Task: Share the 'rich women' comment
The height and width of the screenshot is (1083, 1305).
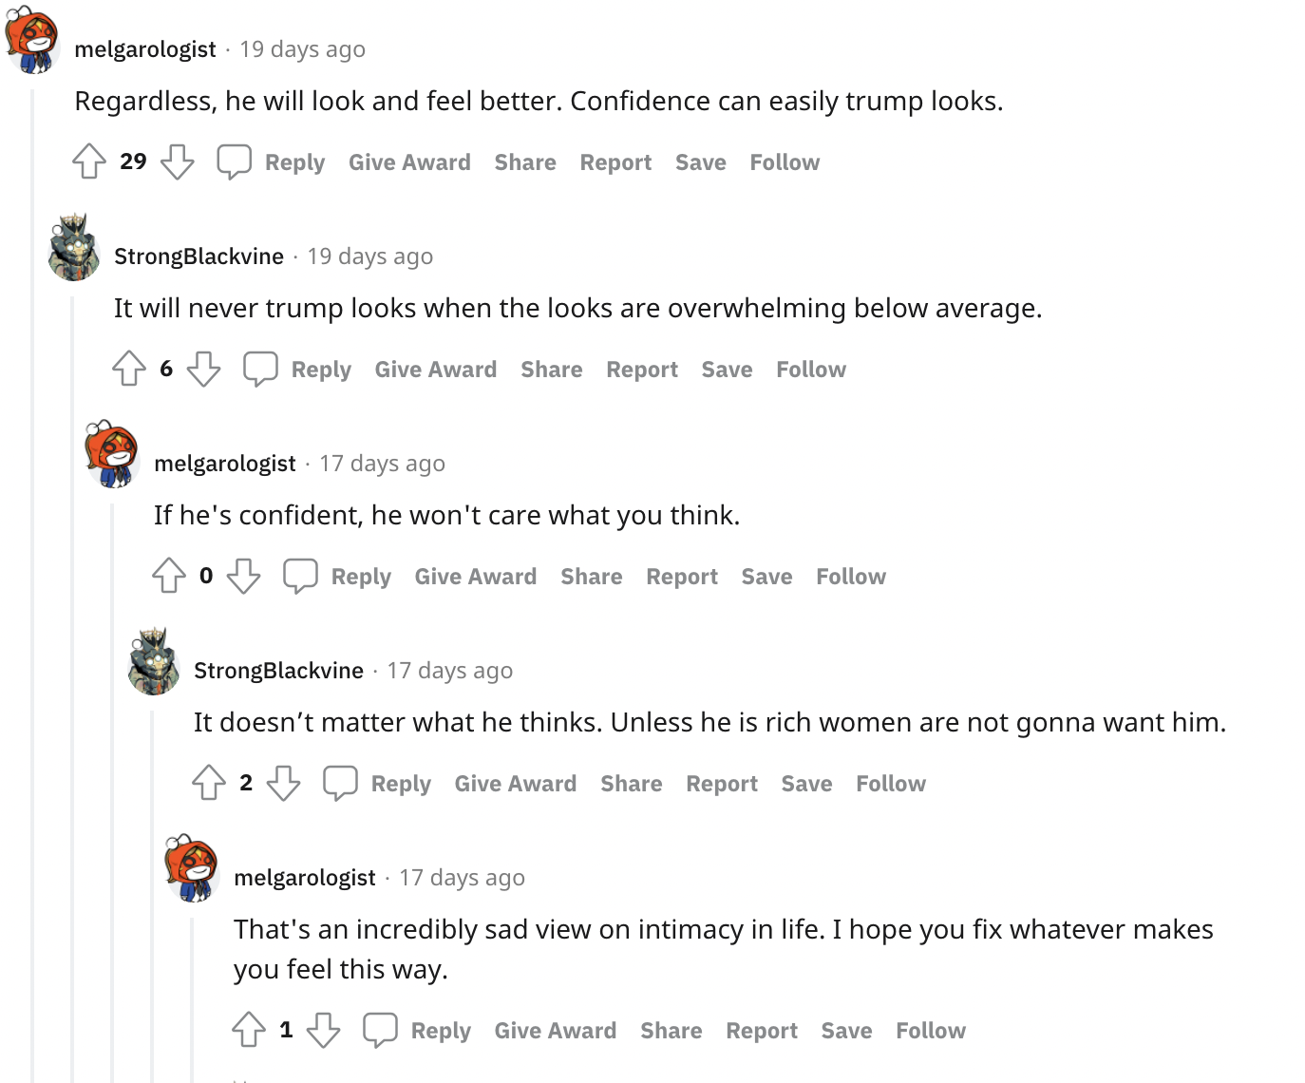Action: point(632,784)
